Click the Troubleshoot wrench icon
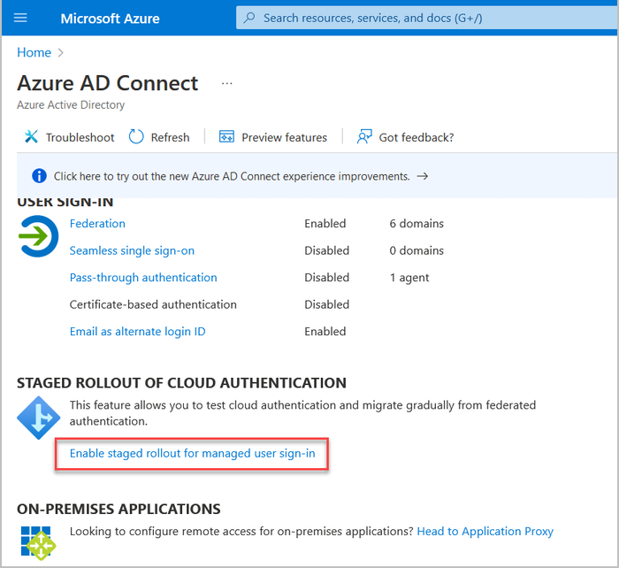This screenshot has width=619, height=568. tap(31, 136)
